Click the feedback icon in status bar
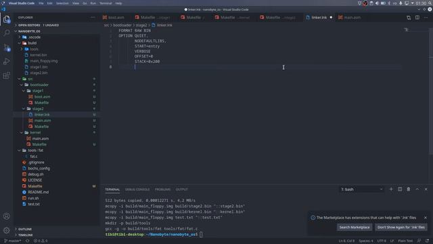Screen dimensions: 433x244 tap(419, 241)
